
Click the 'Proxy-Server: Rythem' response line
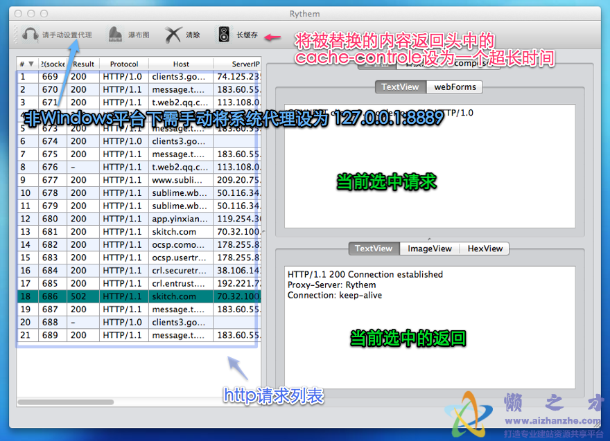pos(331,285)
